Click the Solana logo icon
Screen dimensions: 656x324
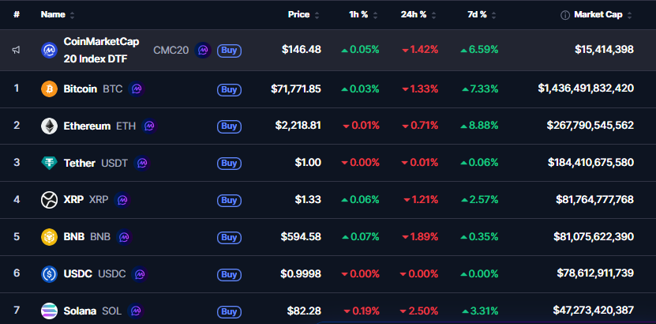pos(49,311)
